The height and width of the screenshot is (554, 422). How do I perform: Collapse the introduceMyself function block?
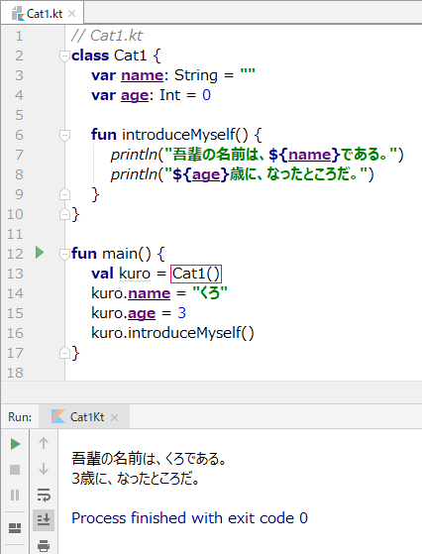pos(64,136)
